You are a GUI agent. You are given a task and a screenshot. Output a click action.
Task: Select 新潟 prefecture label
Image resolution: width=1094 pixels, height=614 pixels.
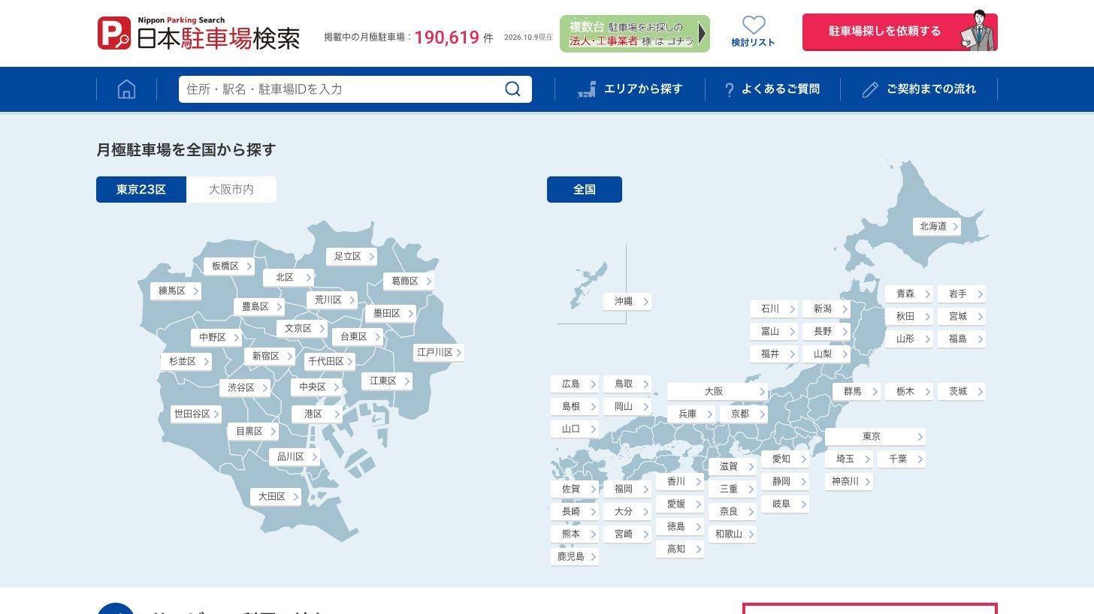click(x=826, y=309)
